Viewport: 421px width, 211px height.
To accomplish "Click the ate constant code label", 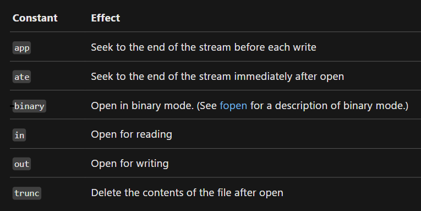I will pyautogui.click(x=22, y=77).
